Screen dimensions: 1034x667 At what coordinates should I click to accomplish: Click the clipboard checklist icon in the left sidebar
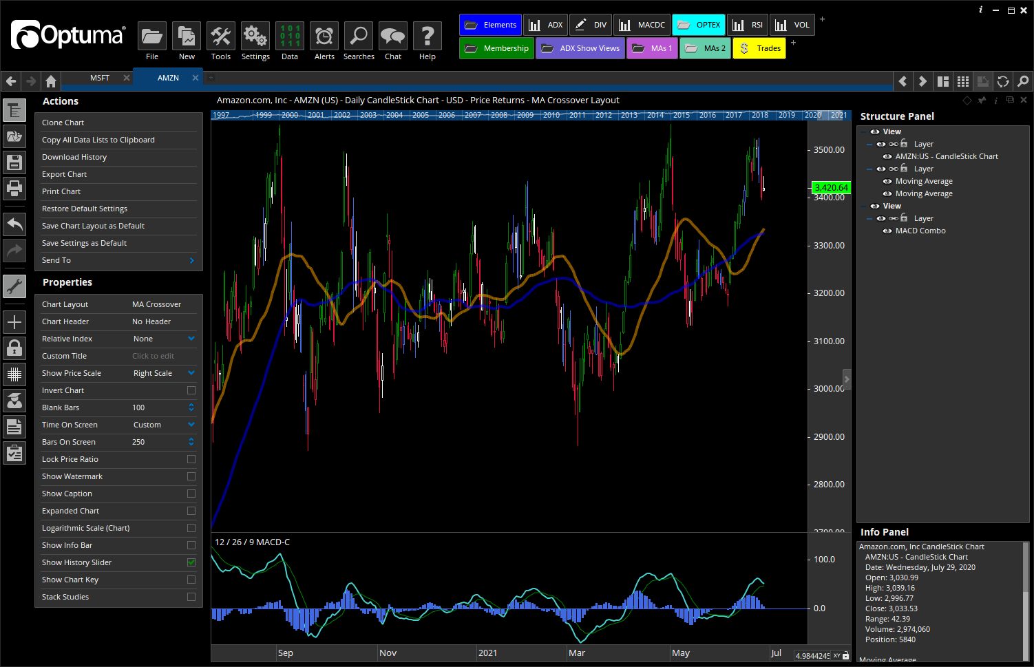14,453
